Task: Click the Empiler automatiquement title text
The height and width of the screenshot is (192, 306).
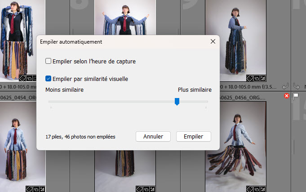Action: click(x=71, y=42)
